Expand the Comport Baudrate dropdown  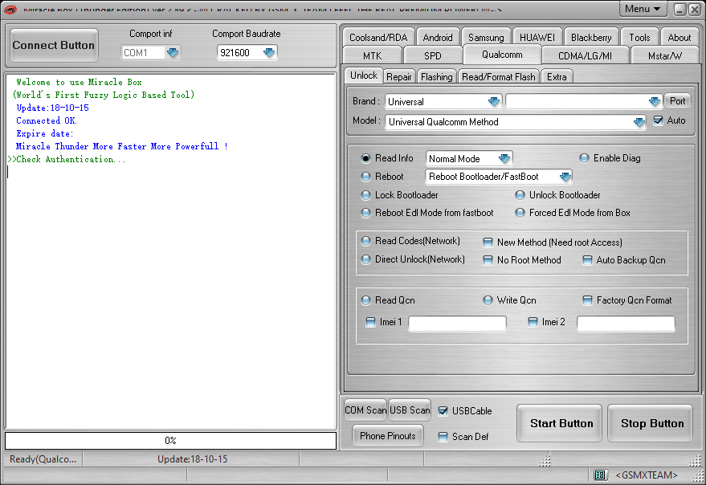tap(269, 52)
